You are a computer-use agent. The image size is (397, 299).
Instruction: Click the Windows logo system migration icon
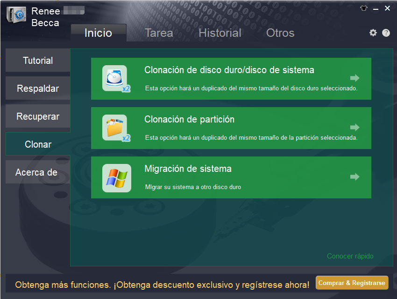tap(116, 178)
